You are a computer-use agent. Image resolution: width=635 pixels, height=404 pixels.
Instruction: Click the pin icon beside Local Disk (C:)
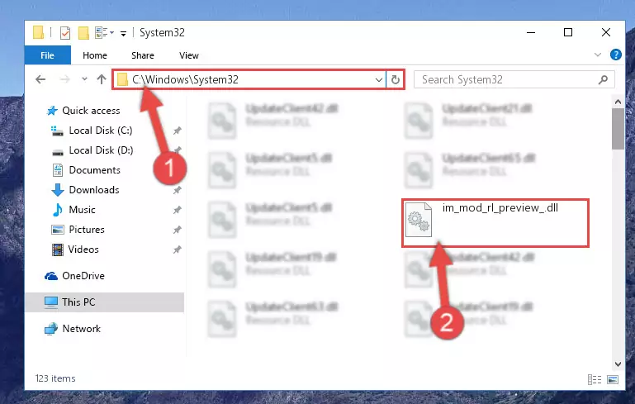(x=177, y=131)
